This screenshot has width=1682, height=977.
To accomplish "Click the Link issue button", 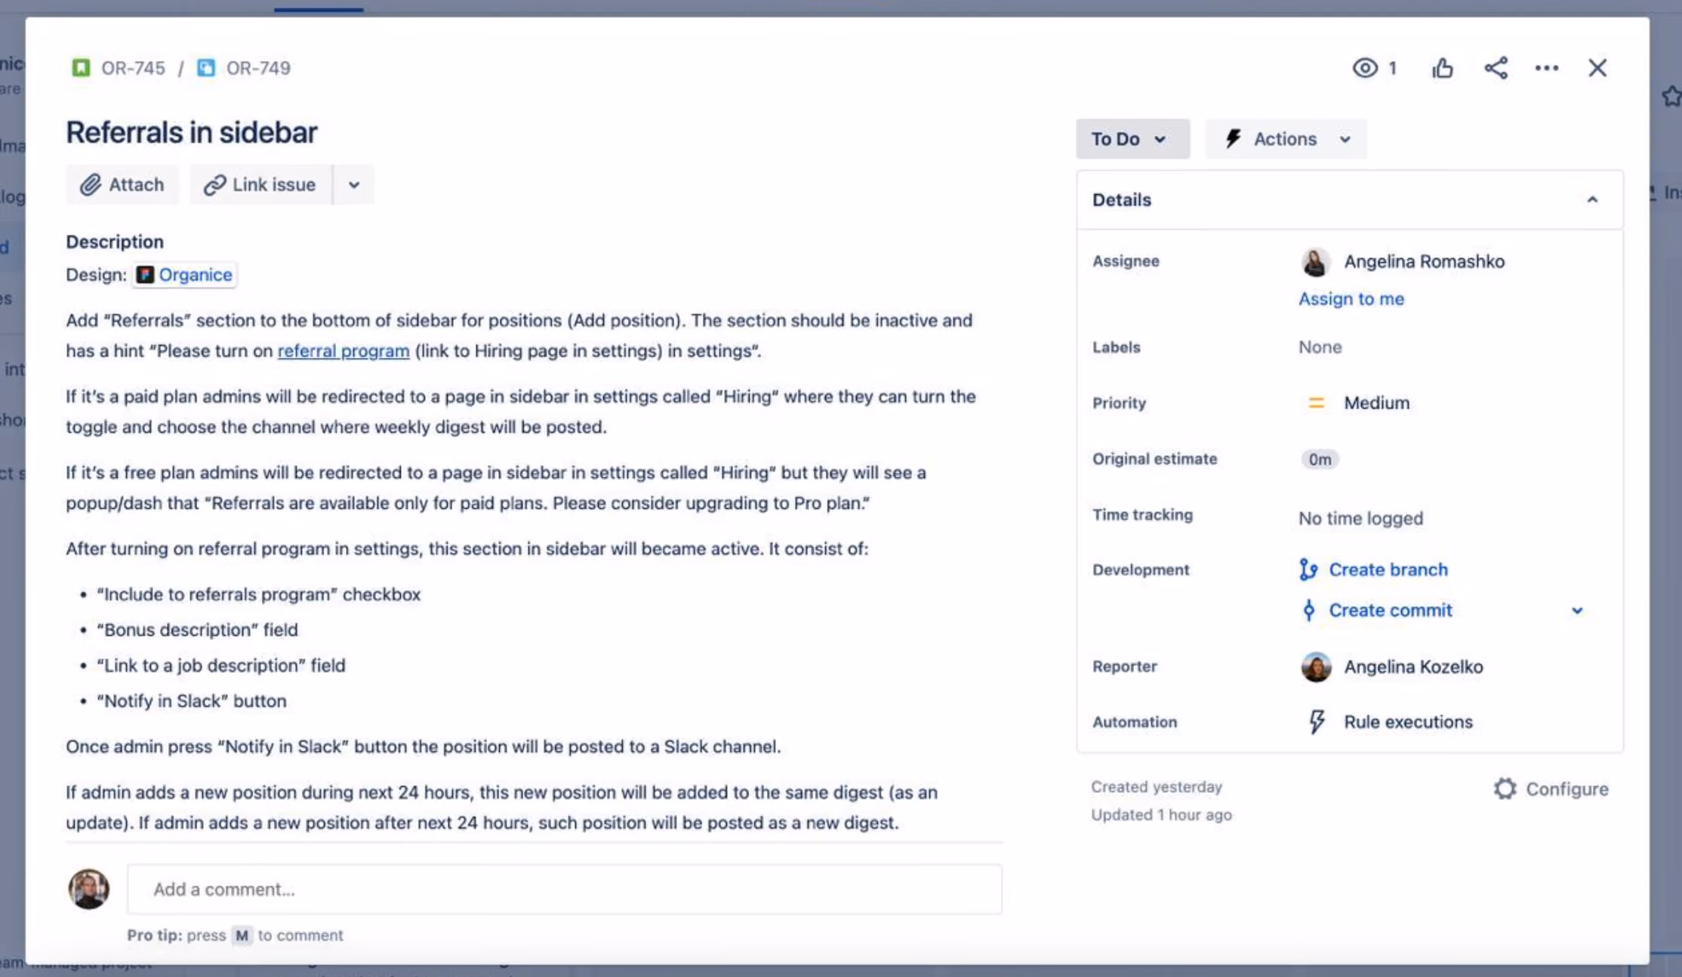I will point(260,184).
